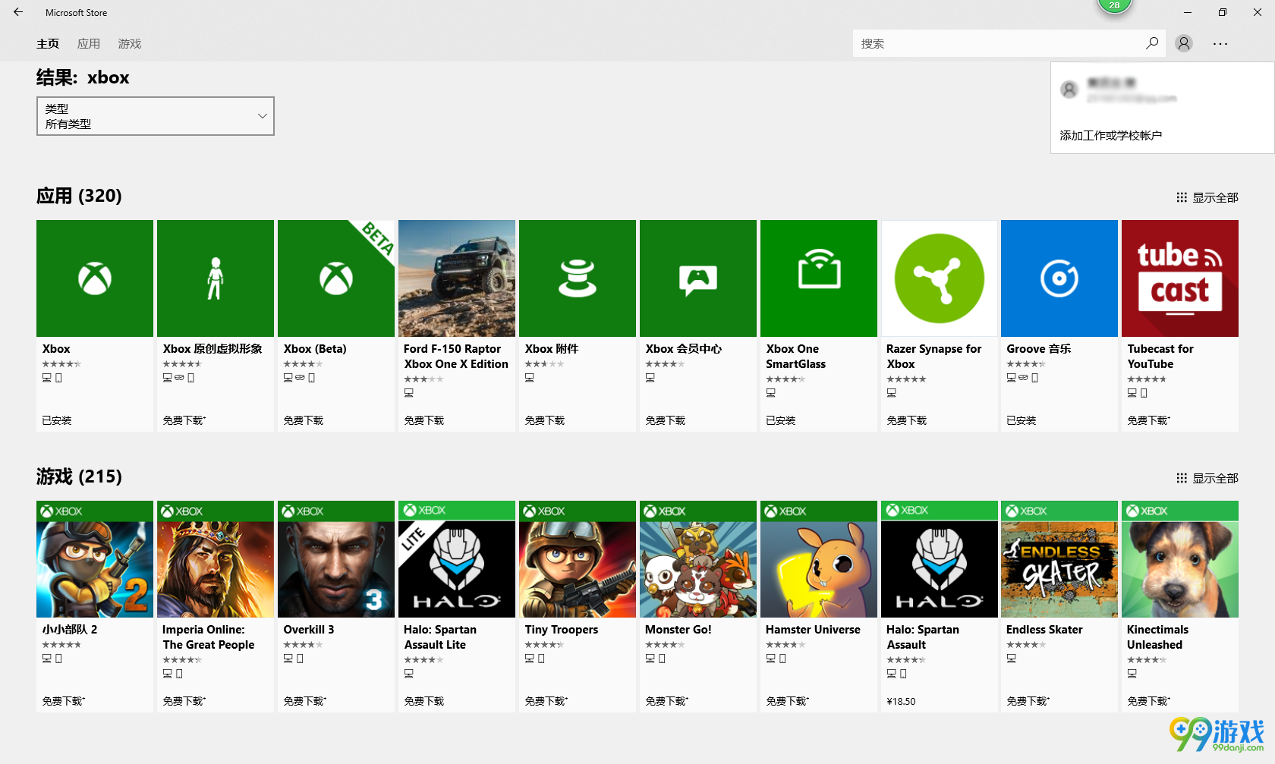Open Kinectimals Unleashed game thumbnail
This screenshot has height=764, width=1275.
click(x=1180, y=559)
